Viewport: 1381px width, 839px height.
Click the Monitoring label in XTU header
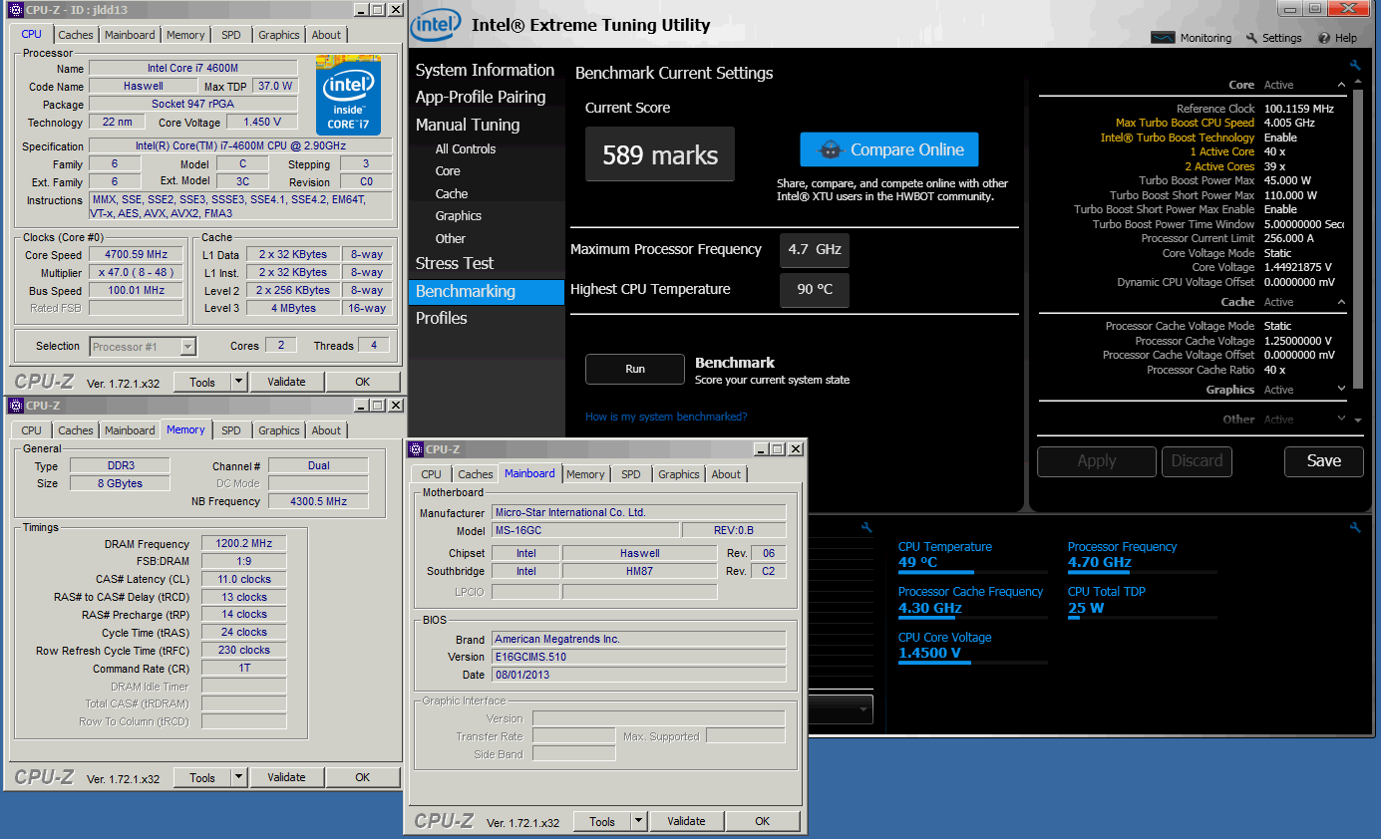coord(1206,38)
